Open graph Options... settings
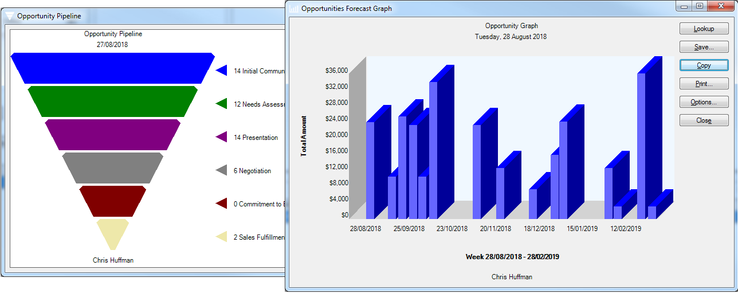 click(x=704, y=102)
